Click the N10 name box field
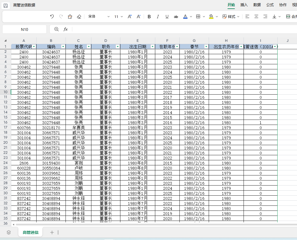Image resolution: width=297 pixels, height=240 pixels. coord(24,29)
